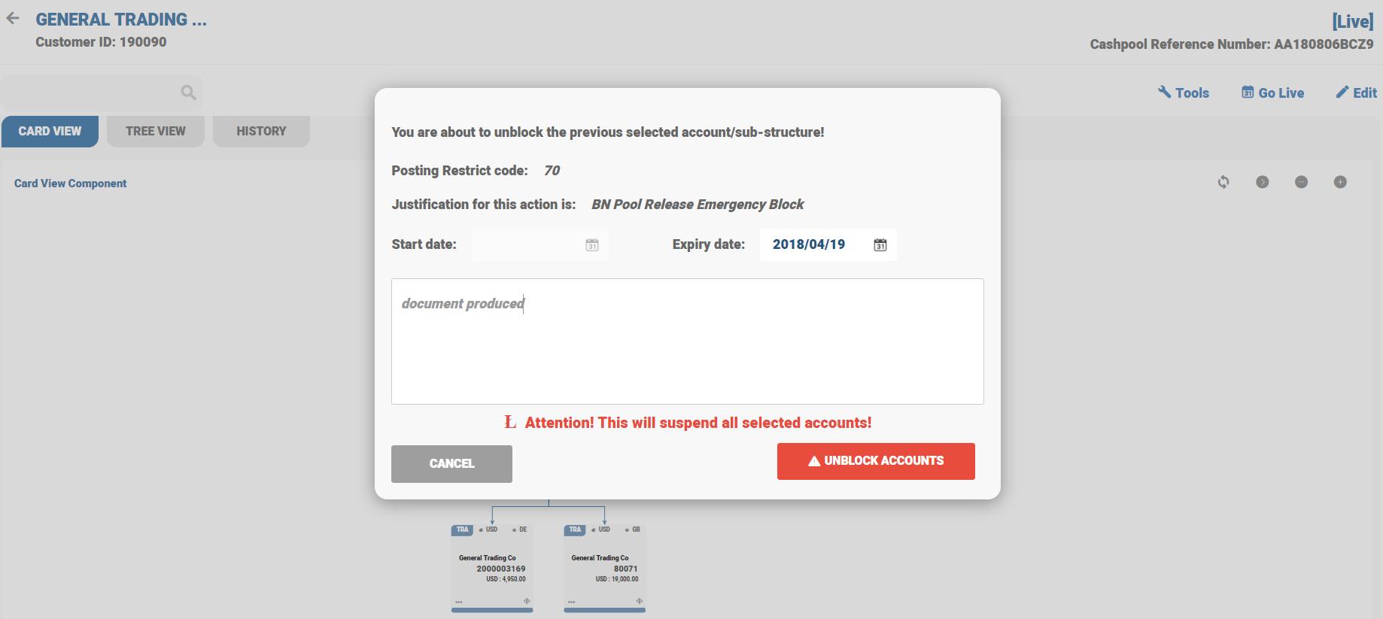
Task: Click the Start date input field
Action: [527, 245]
